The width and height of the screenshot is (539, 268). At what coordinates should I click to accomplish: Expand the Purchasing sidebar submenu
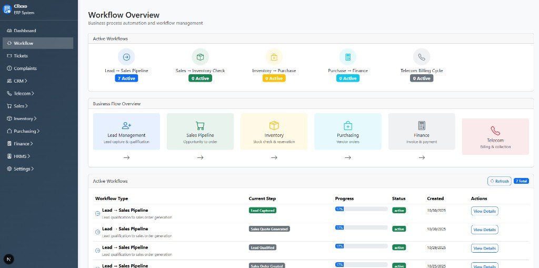click(38, 131)
